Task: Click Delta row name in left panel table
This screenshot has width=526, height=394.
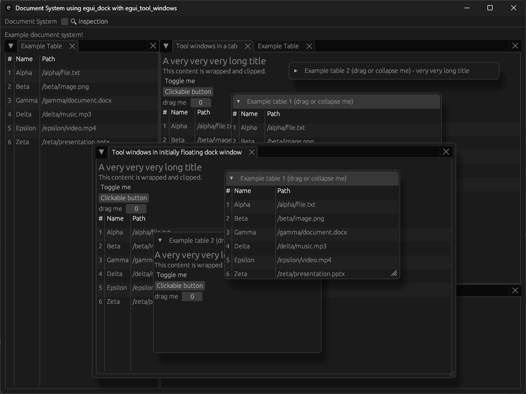Action: point(24,114)
